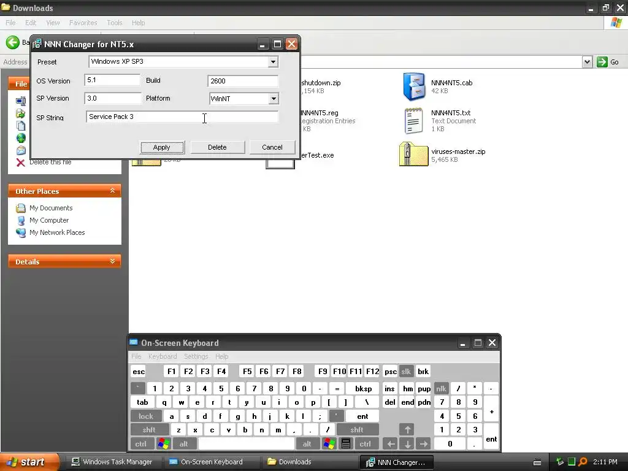Open My Computer link

49,220
